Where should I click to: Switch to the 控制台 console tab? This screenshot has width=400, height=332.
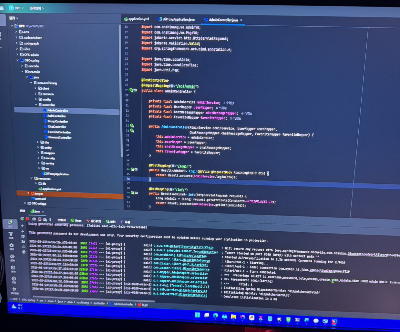(x=61, y=220)
